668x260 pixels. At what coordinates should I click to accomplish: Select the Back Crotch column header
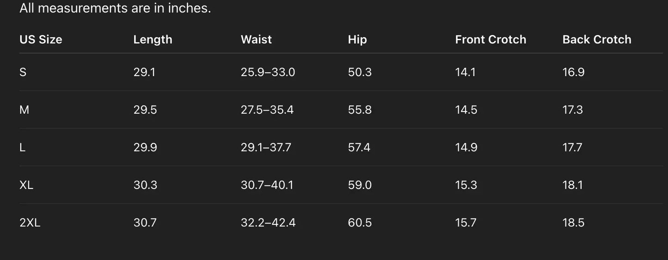[597, 40]
